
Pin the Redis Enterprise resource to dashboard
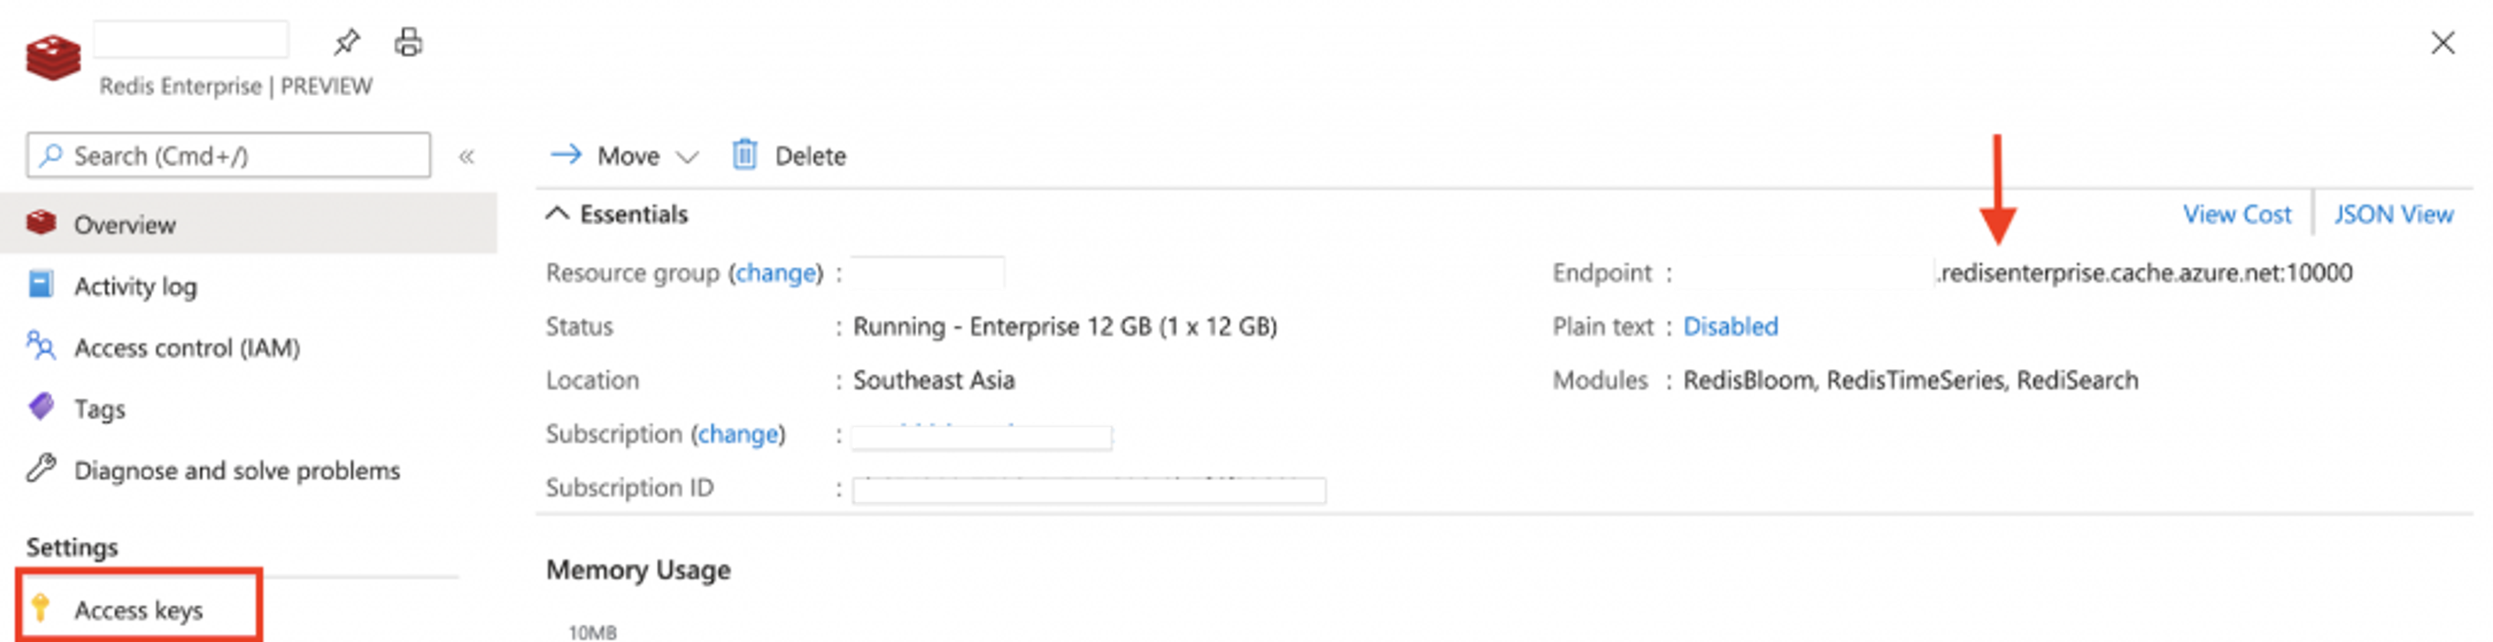347,43
